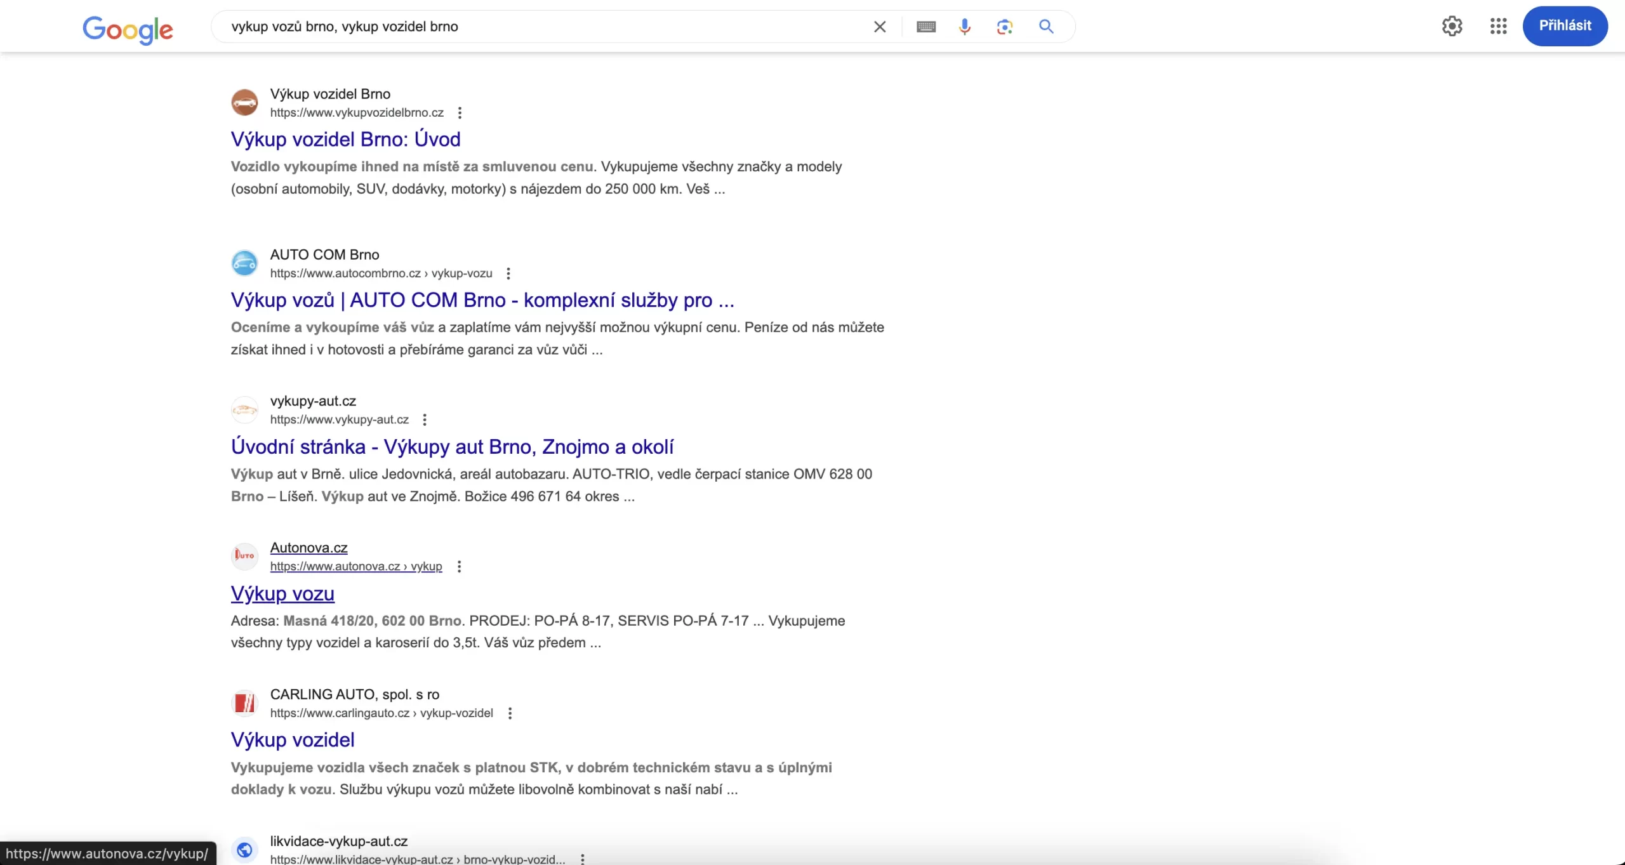The height and width of the screenshot is (865, 1625).
Task: Open the Výkup vozidel Brno: Úvod link
Action: pos(345,139)
